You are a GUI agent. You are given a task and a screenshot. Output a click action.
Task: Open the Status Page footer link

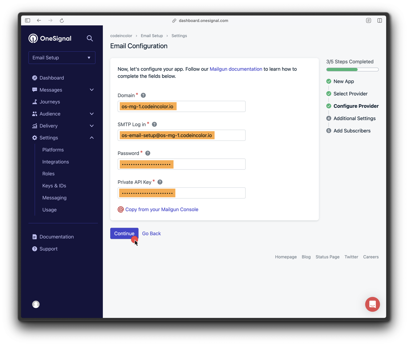[x=327, y=257]
